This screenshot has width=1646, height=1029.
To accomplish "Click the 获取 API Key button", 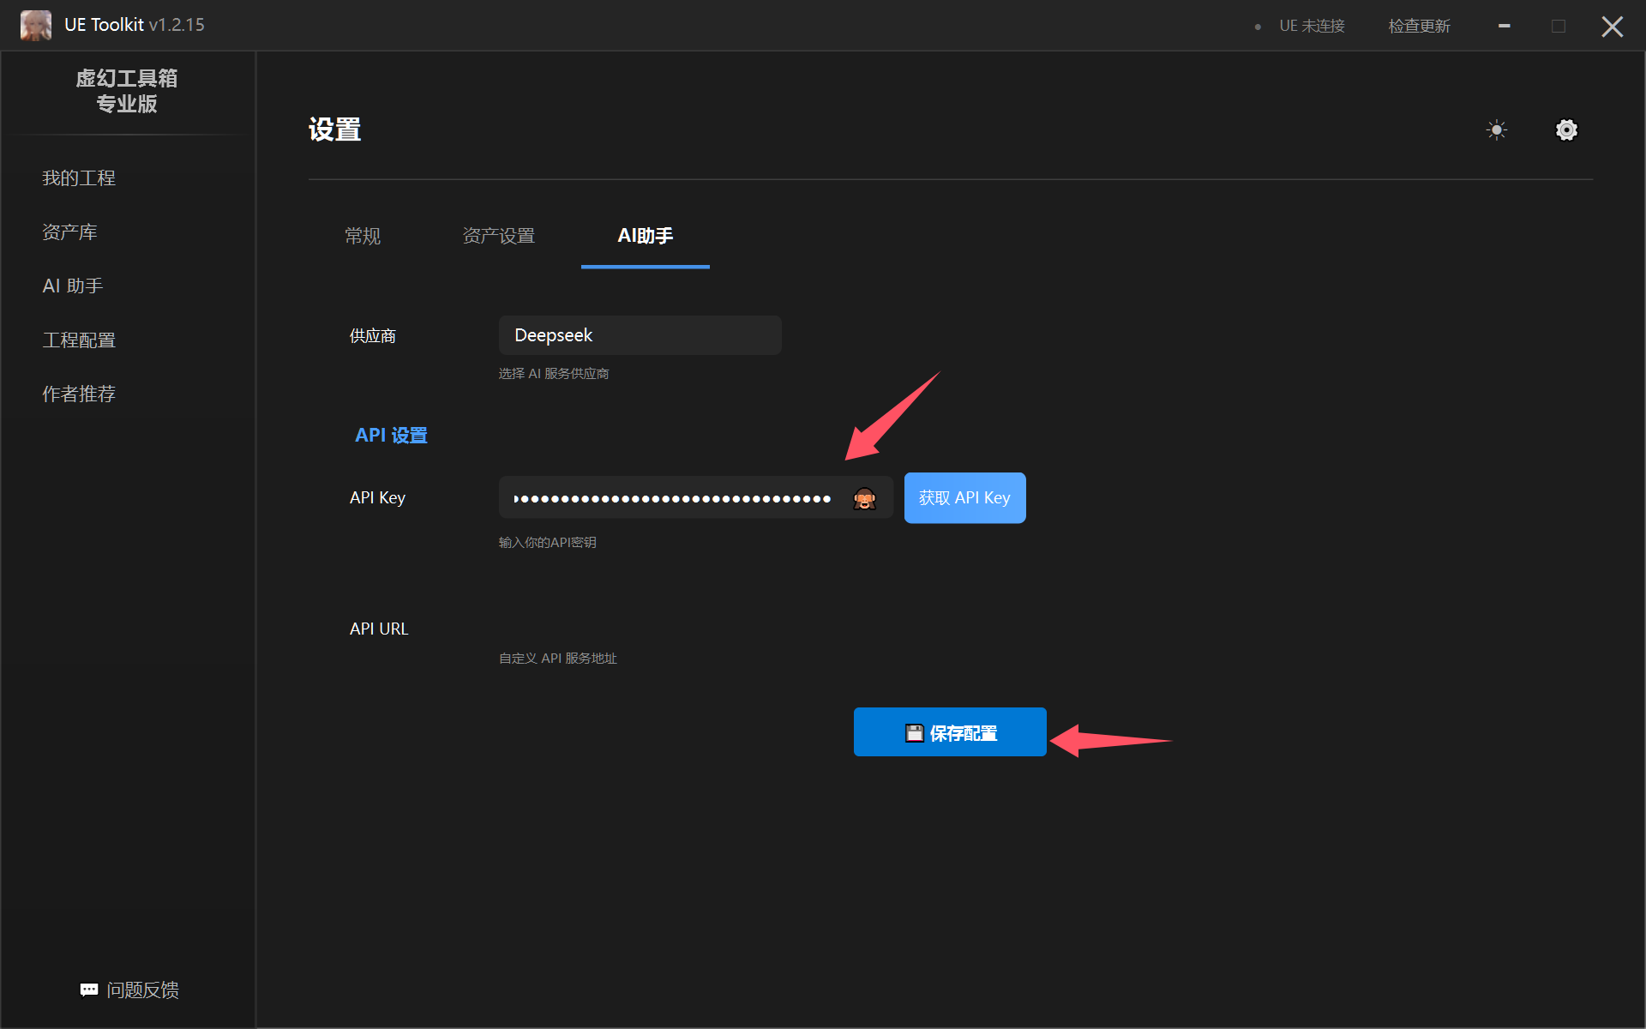I will click(x=964, y=498).
